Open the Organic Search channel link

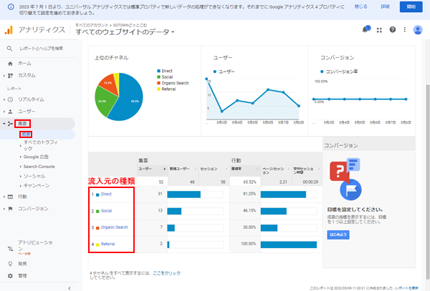(115, 227)
